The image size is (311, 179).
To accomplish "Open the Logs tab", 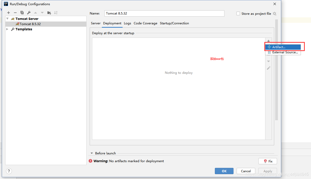I will [128, 23].
